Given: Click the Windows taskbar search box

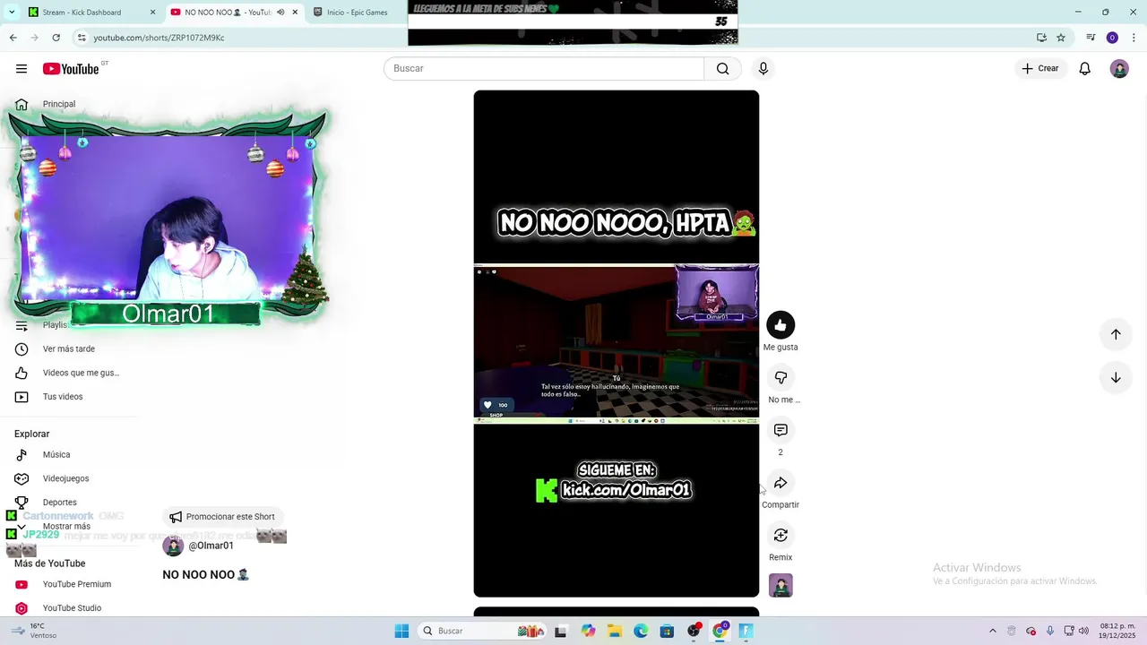Looking at the screenshot, I should point(484,631).
